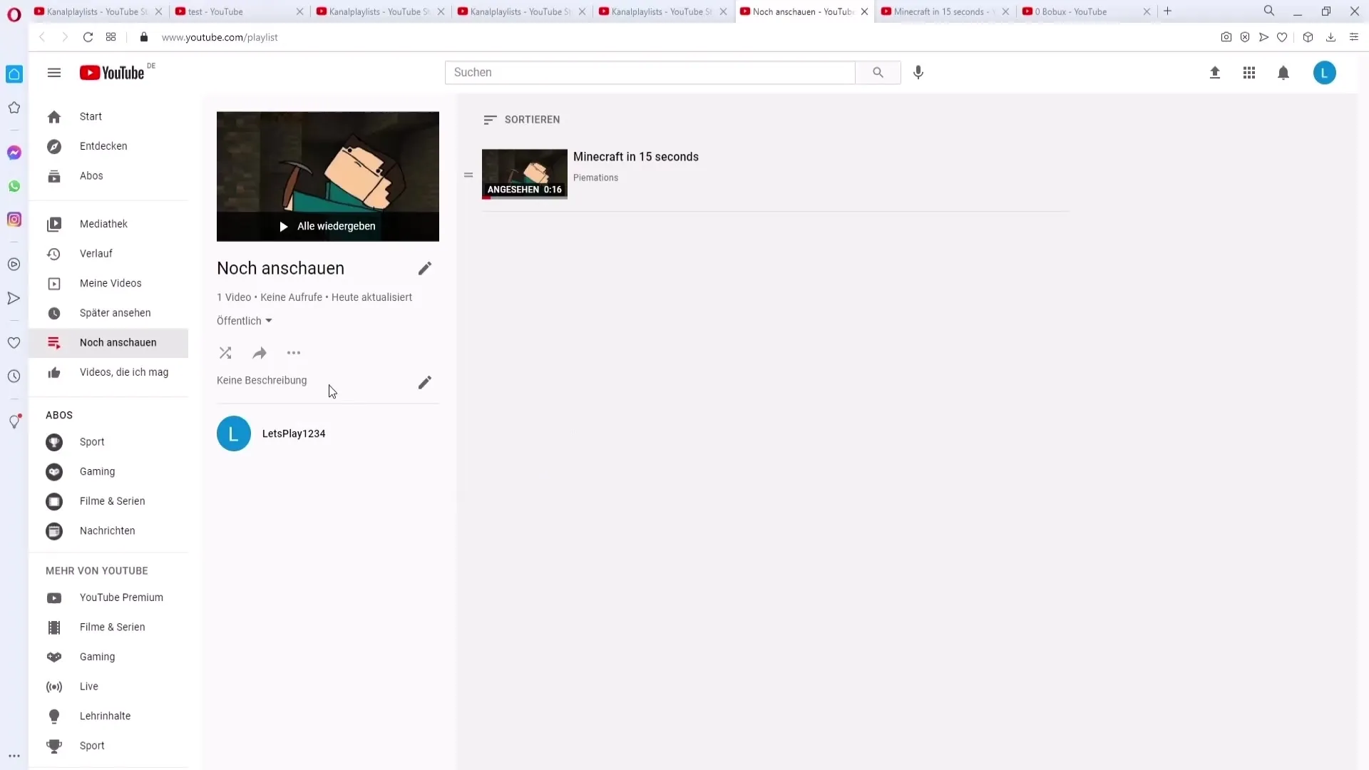The height and width of the screenshot is (770, 1369).
Task: Toggle playlist visibility to Öffentlich
Action: 245,321
